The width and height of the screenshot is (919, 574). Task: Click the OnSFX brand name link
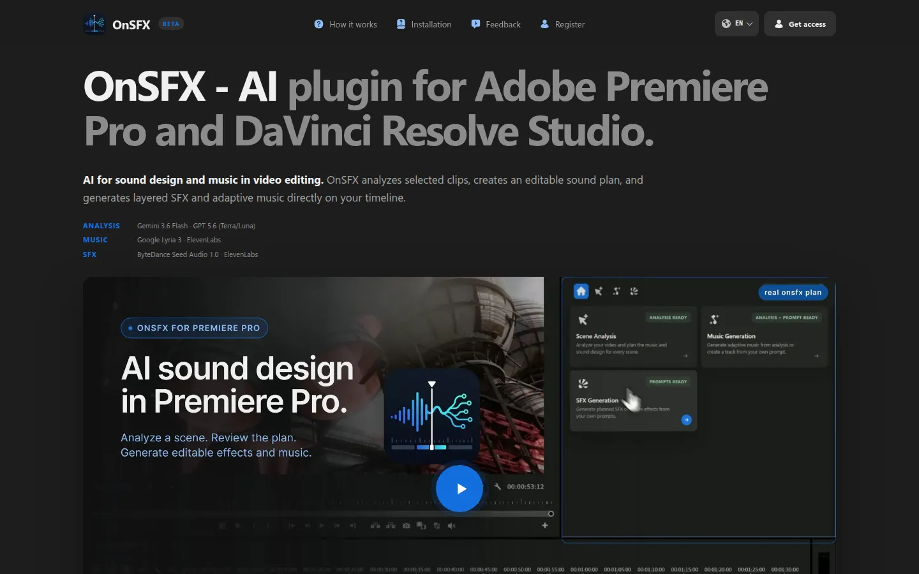131,25
